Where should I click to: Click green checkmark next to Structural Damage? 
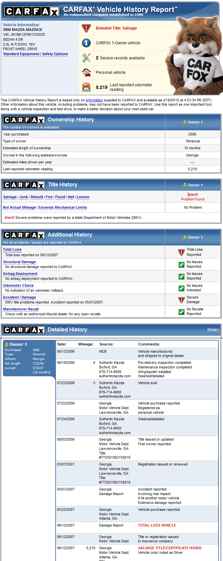click(181, 264)
